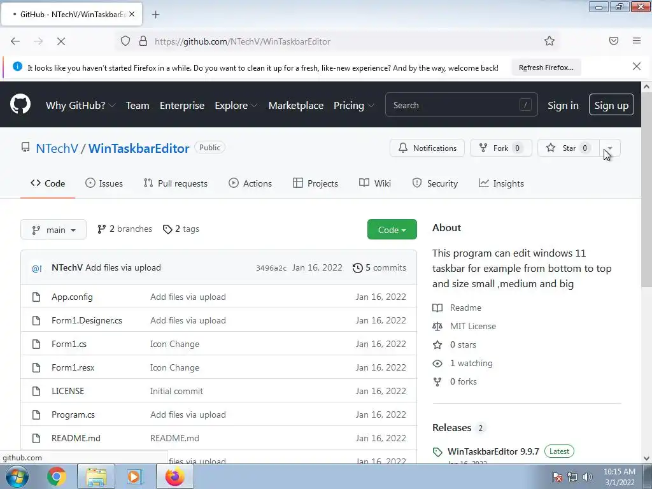View the 1 watching link
This screenshot has height=489, width=652.
tap(462, 363)
